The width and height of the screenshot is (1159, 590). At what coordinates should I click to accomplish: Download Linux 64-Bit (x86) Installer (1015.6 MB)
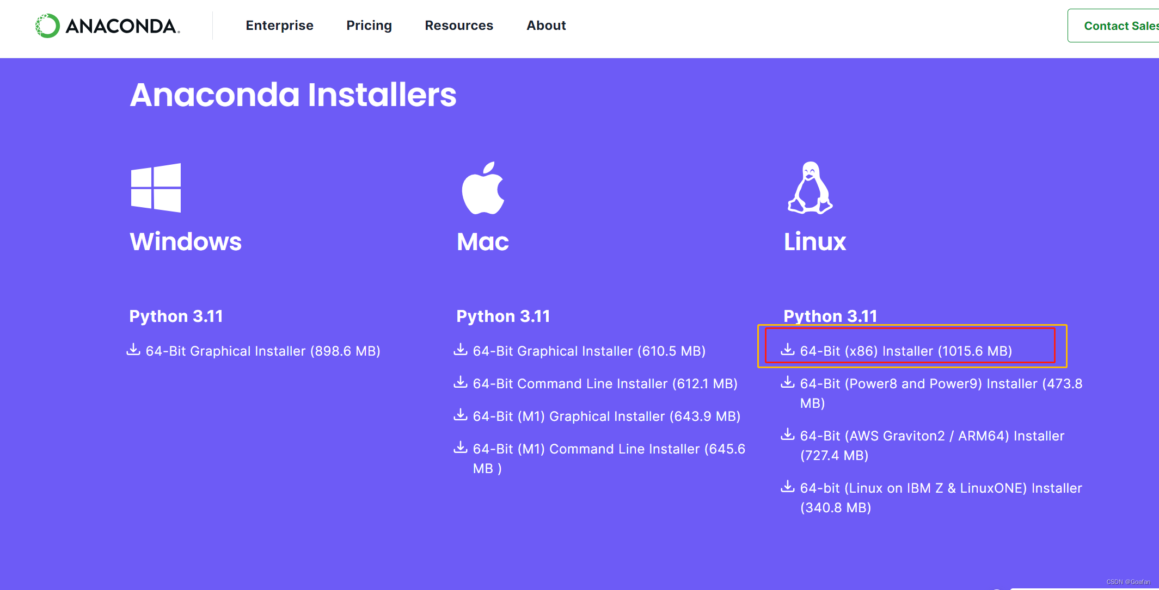pos(906,351)
